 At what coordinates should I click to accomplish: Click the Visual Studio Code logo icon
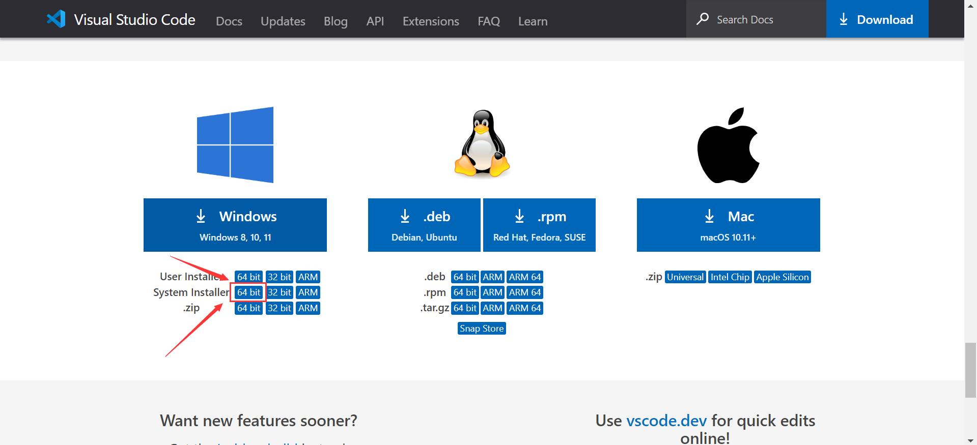tap(56, 19)
